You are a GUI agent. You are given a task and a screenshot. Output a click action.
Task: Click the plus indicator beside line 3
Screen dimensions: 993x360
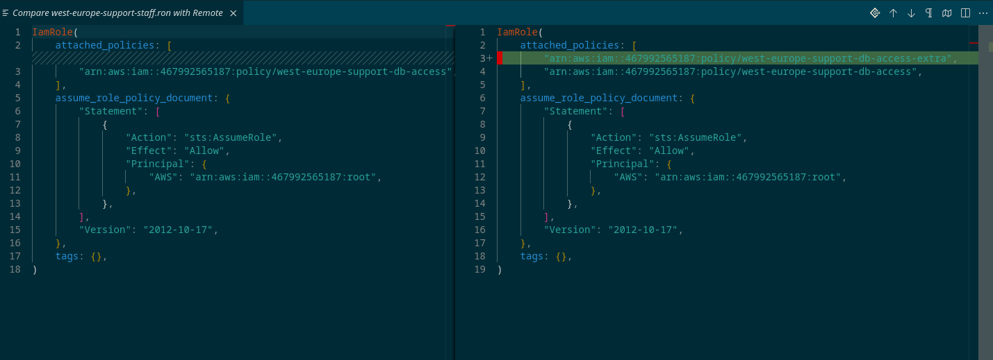click(489, 58)
